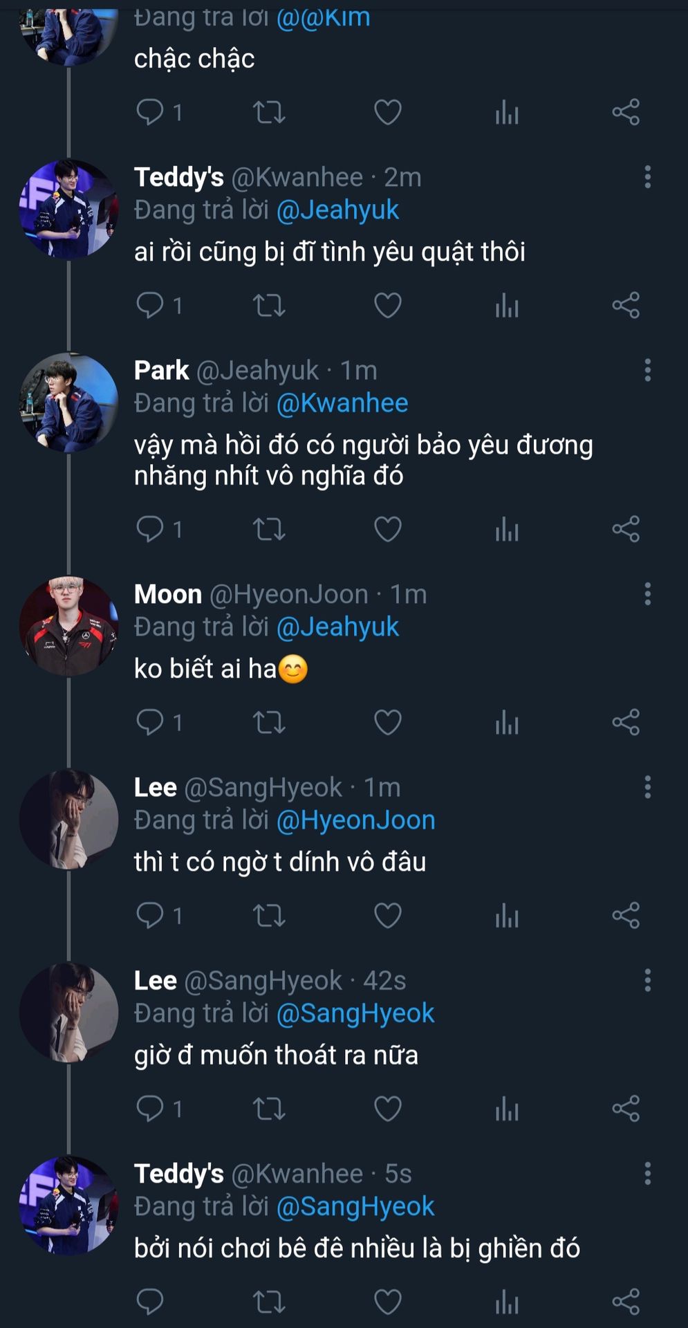Reply to the "chậc chậc" tweet
Image resolution: width=688 pixels, height=1328 pixels.
pos(150,112)
